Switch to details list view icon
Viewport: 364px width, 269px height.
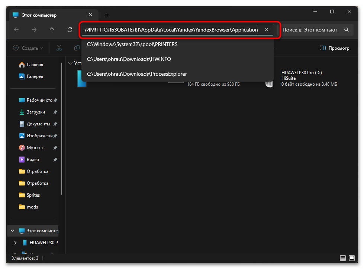343,258
